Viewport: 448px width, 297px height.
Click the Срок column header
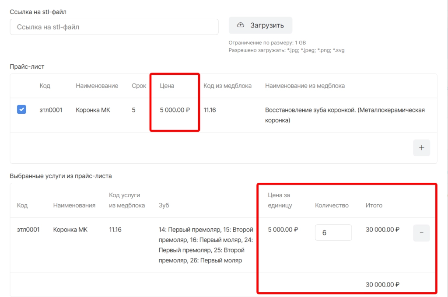(139, 86)
